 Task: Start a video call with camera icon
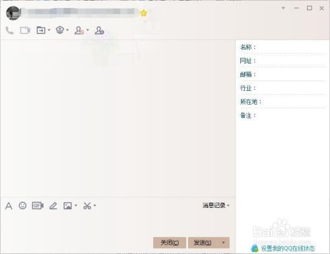click(x=25, y=30)
